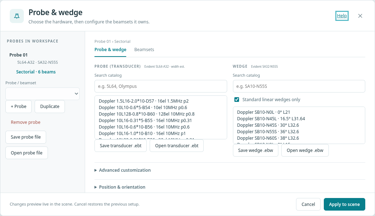The height and width of the screenshot is (216, 375).
Task: Expand Position & orientation section
Action: coord(120,187)
